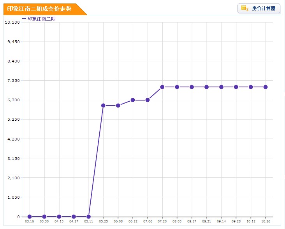Click the data point at 06.22

click(133, 100)
